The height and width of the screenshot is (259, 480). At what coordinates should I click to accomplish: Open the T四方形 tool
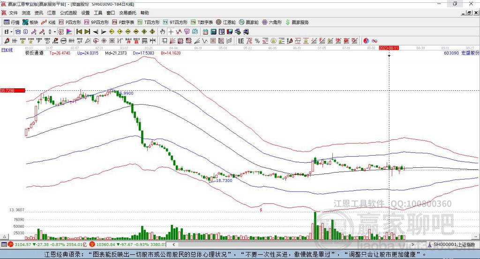click(149, 22)
